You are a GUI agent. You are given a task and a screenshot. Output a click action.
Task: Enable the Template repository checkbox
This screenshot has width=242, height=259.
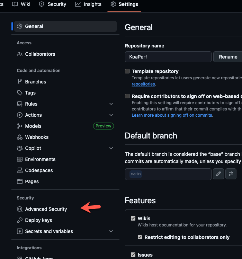coord(127,71)
